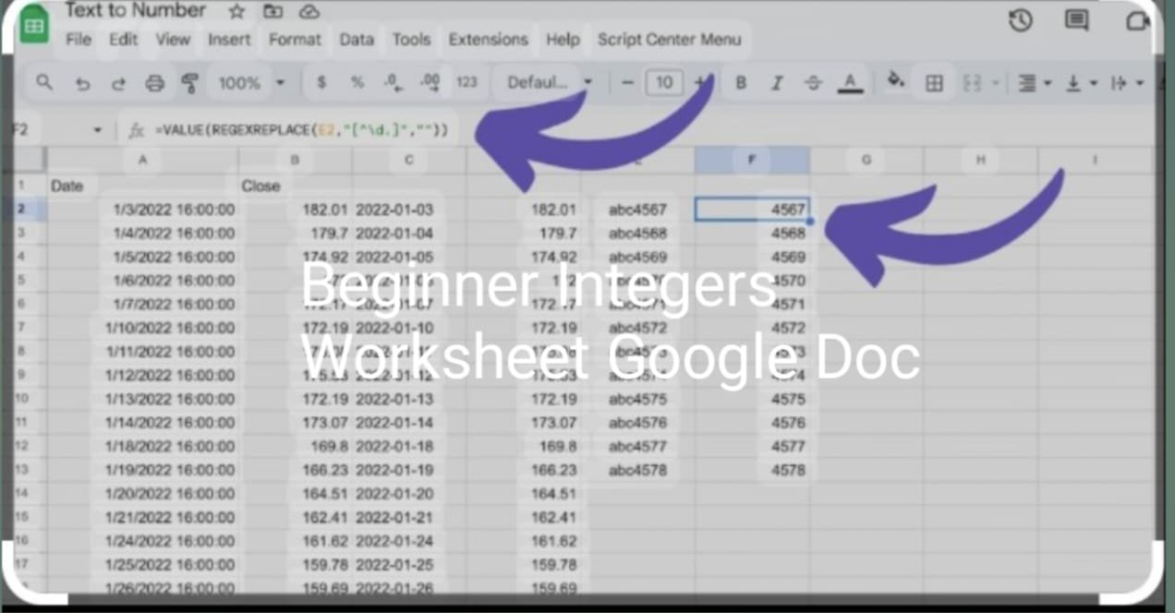Viewport: 1175px width, 613px height.
Task: Open the Format menu
Action: tap(295, 40)
